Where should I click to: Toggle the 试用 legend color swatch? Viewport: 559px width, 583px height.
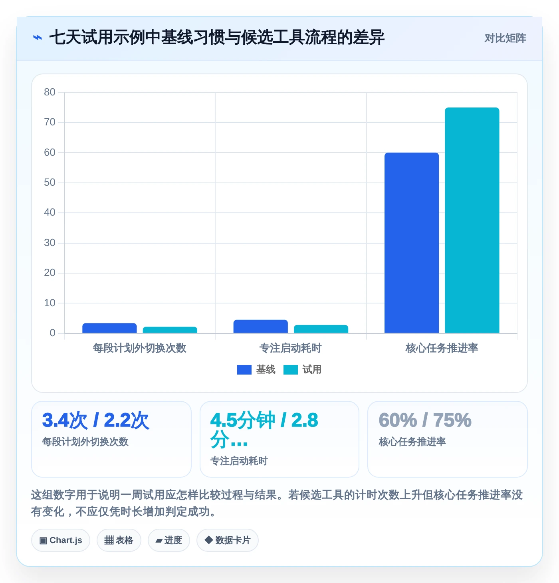point(290,370)
